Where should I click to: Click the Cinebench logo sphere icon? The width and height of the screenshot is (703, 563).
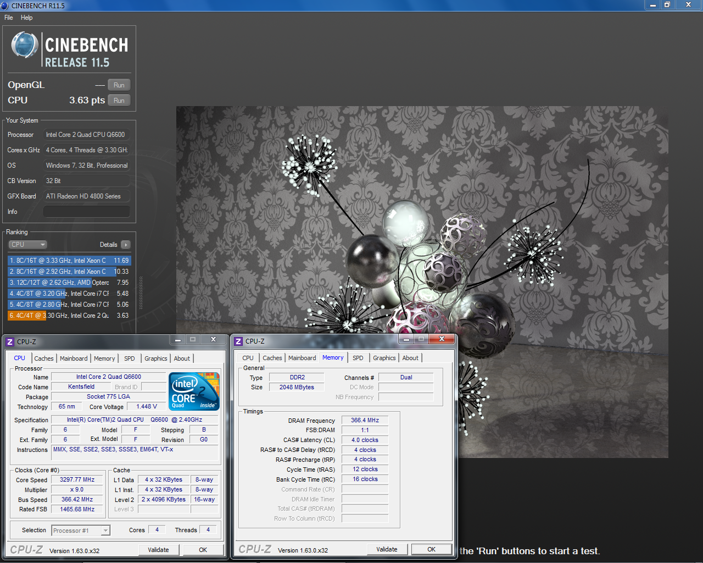click(x=25, y=45)
